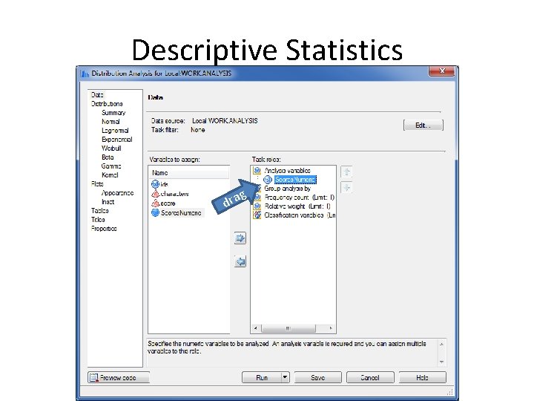Click the Run button

[x=262, y=377]
